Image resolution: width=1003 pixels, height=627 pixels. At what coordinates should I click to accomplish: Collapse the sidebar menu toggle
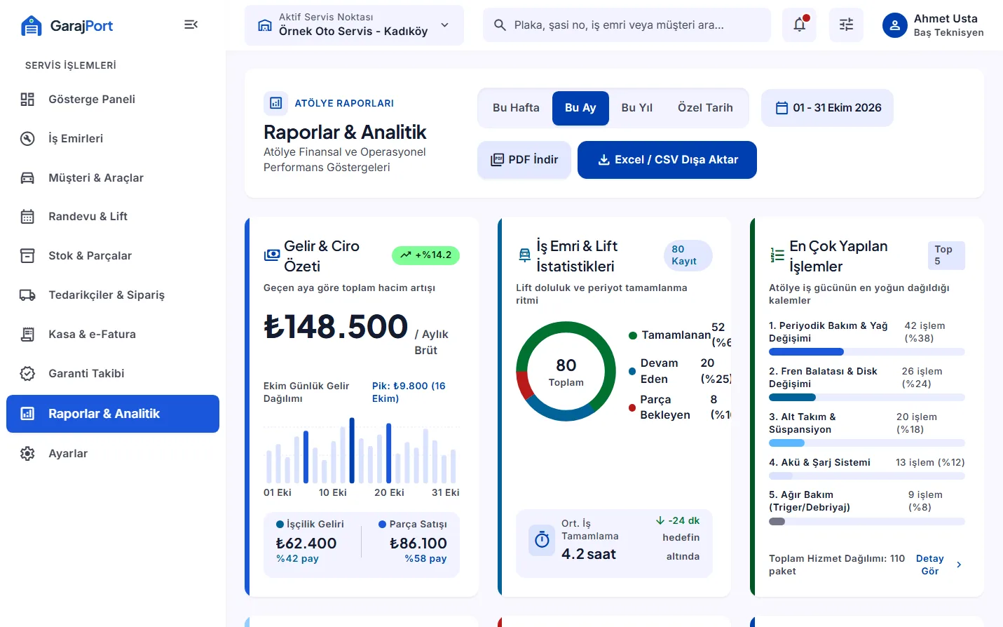(191, 25)
